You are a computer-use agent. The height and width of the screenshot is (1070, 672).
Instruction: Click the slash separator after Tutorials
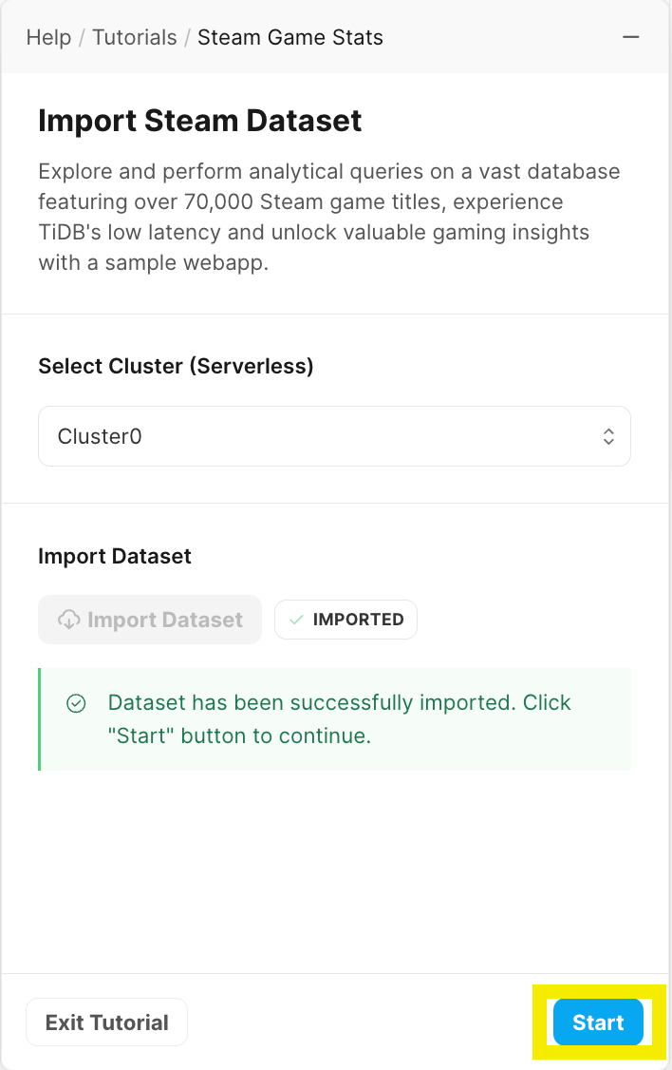(187, 37)
